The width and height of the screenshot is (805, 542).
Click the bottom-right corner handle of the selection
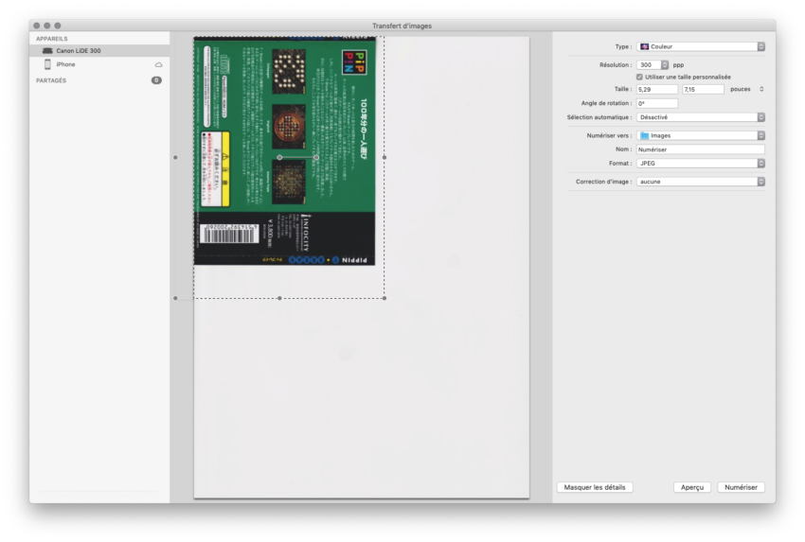[x=385, y=298]
